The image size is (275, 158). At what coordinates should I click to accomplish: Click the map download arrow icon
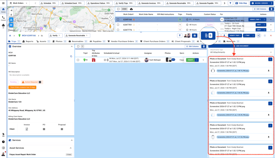(11, 15)
